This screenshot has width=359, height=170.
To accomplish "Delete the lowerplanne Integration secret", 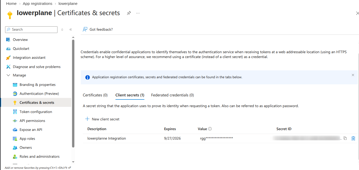I will tap(353, 138).
